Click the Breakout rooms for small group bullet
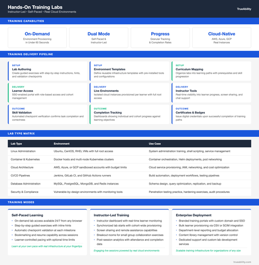The image size is (259, 265). coord(130,235)
